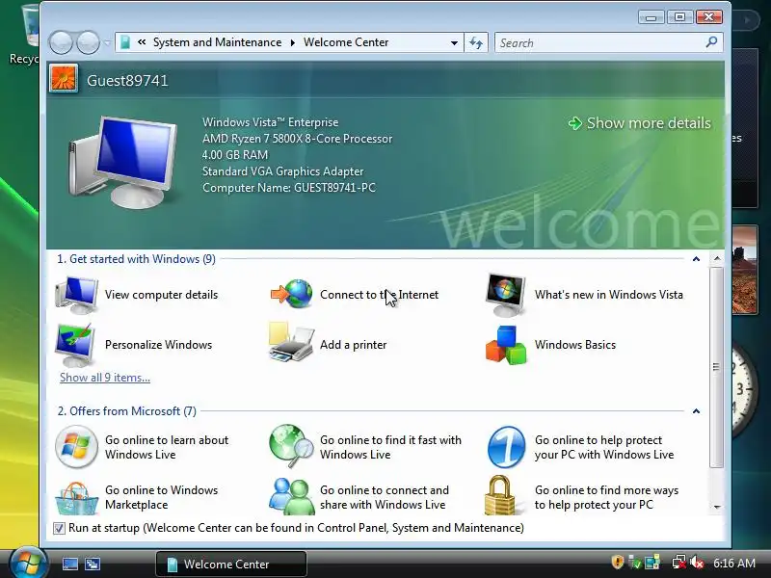Open What's new in Windows Vista icon
771x578 pixels.
[x=505, y=295]
